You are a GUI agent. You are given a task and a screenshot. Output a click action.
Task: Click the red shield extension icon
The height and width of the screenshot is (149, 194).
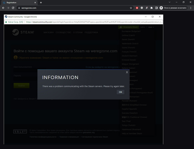click(x=137, y=8)
